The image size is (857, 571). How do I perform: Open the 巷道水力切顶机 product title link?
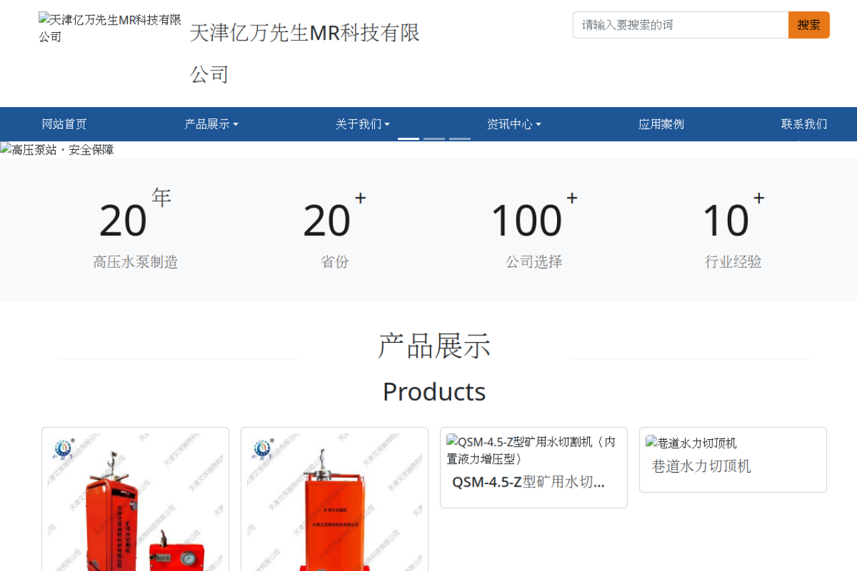[701, 466]
